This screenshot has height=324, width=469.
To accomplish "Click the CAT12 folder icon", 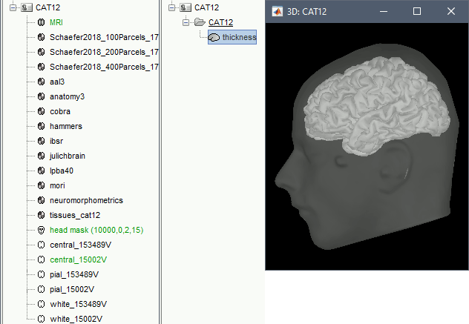I will coord(200,22).
